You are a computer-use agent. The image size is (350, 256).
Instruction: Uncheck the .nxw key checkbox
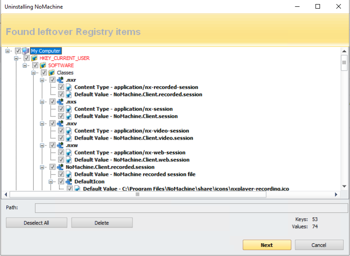52,145
